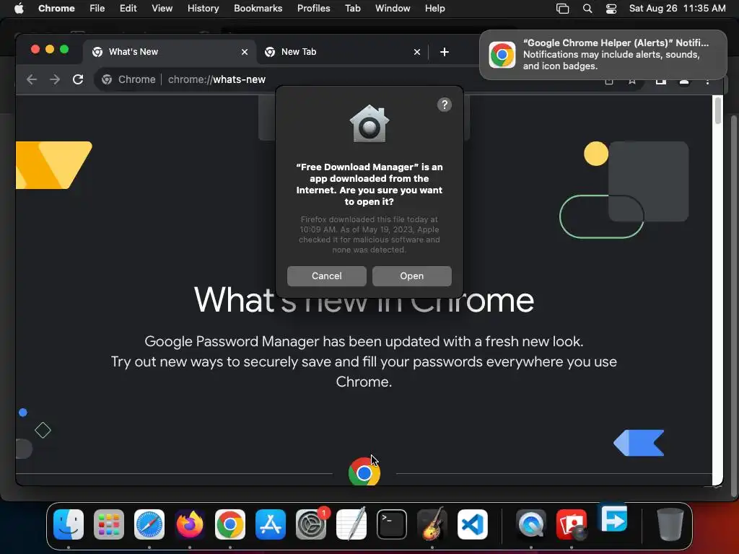Open the Edit menu

(128, 9)
